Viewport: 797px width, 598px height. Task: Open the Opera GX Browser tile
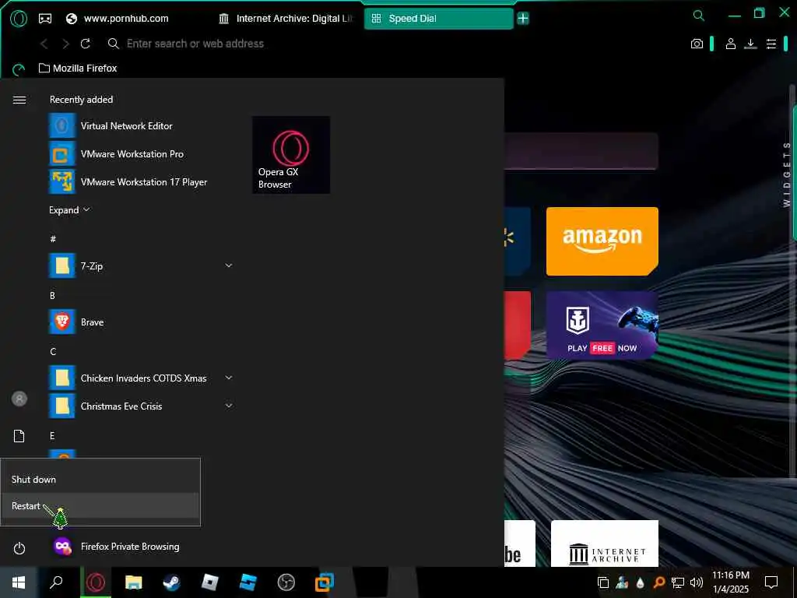coord(291,155)
